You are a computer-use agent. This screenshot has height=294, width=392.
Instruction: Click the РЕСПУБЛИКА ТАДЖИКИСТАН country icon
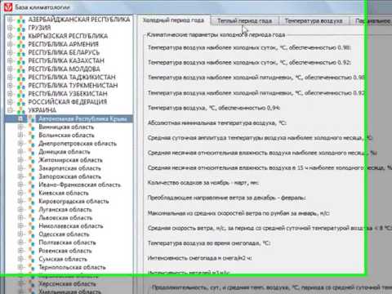[20, 78]
